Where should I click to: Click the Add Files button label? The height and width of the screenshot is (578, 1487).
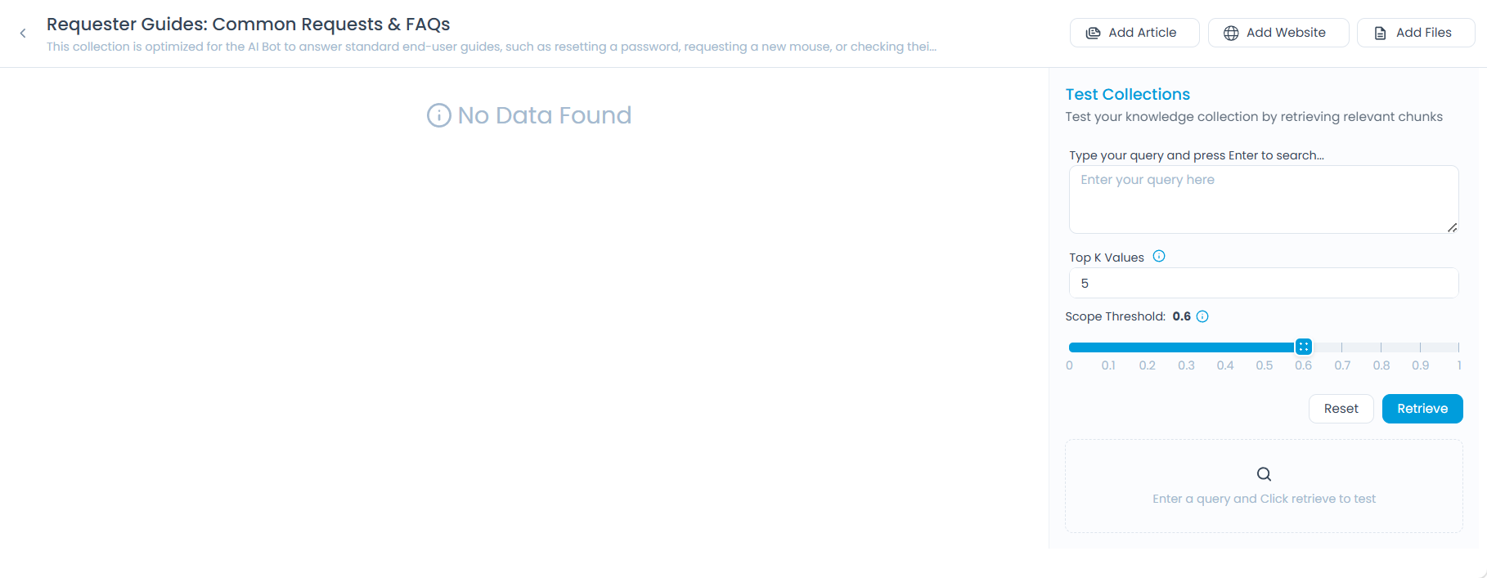pos(1423,33)
